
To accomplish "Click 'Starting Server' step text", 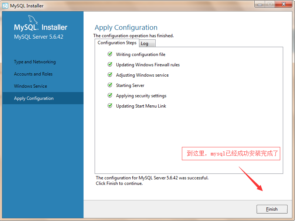I will [130, 85].
